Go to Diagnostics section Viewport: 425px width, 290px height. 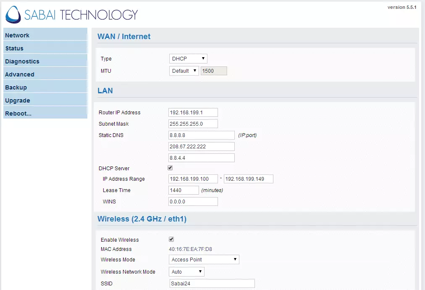tap(22, 61)
